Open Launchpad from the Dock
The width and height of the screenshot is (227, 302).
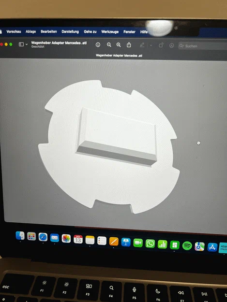tap(31, 236)
